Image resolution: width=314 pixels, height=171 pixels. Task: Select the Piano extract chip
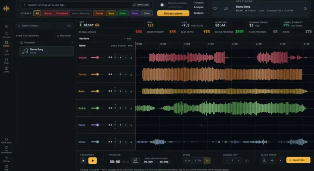point(135,13)
